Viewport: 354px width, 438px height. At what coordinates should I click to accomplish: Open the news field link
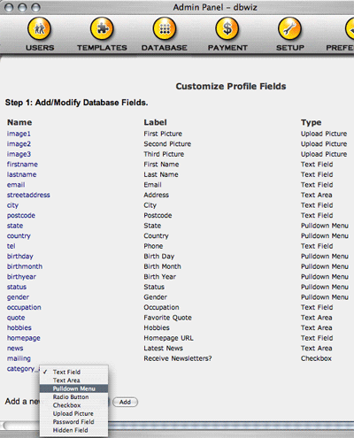(x=15, y=349)
